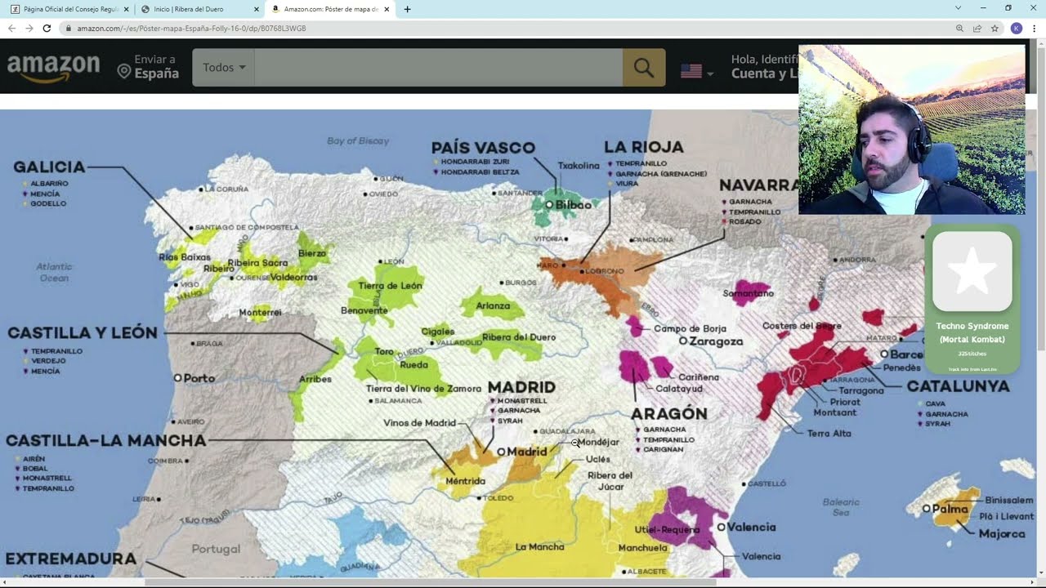Click the Amazon search magnifier button
This screenshot has height=588, width=1046.
(644, 67)
